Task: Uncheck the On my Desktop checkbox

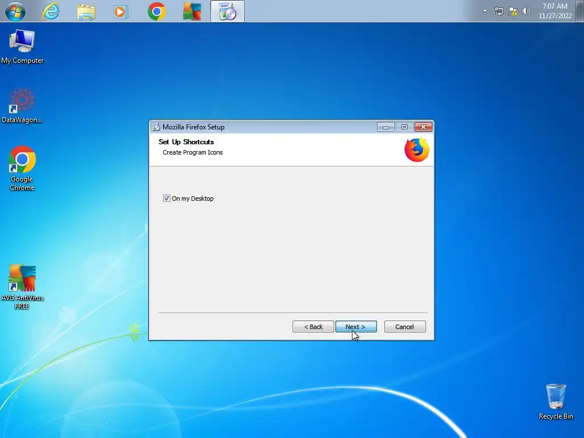Action: 167,198
